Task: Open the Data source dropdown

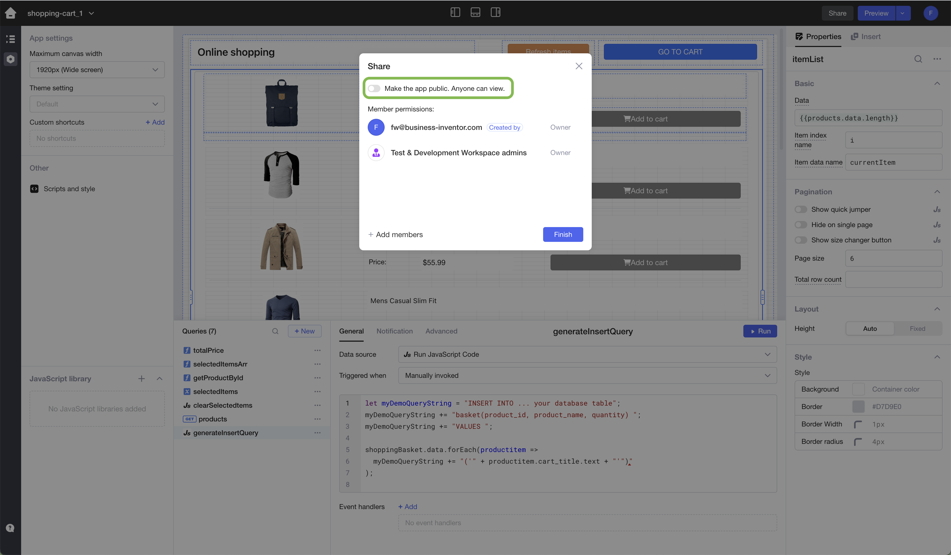Action: point(587,354)
